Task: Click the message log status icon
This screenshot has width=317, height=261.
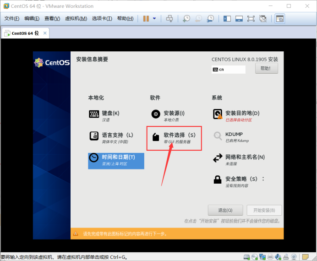Action: (305, 257)
